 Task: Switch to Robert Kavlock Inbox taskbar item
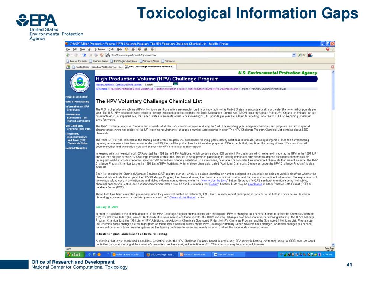pyautogui.click(x=127, y=254)
